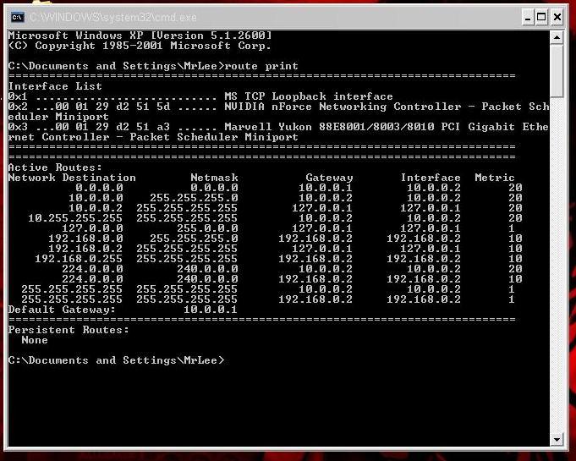Click gateway '10.0.0.1' in the 0.0.0.0 row
Viewport: 576px width, 461px height.
[x=326, y=188]
